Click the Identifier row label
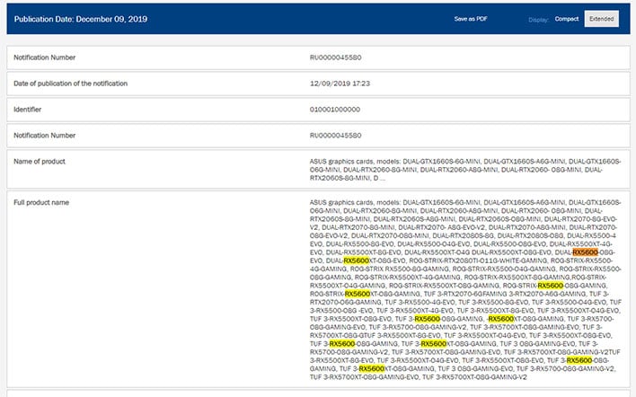Image resolution: width=636 pixels, height=397 pixels. click(x=31, y=110)
